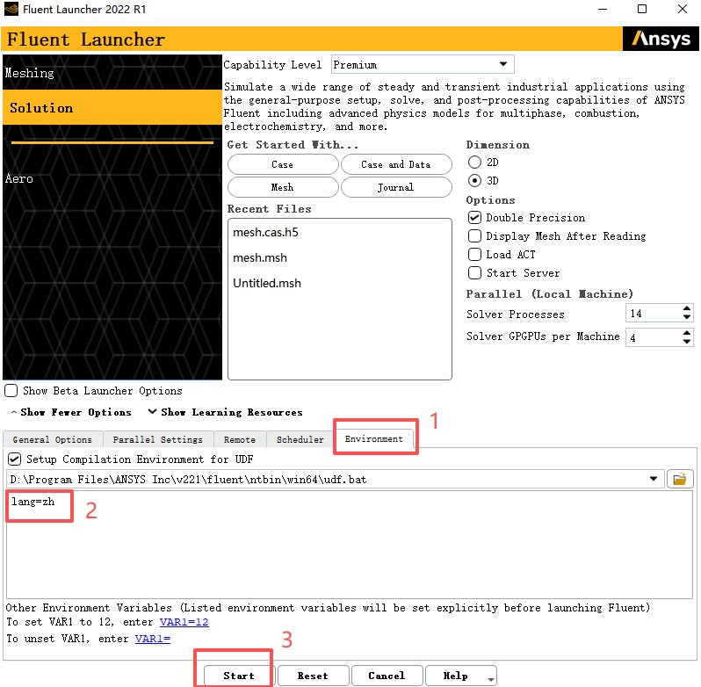Click the Case and Data button
Image resolution: width=701 pixels, height=687 pixels.
[396, 164]
